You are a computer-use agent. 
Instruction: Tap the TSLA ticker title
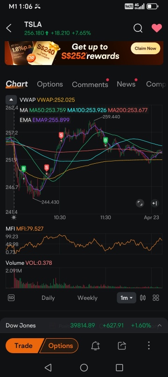[x=33, y=24]
